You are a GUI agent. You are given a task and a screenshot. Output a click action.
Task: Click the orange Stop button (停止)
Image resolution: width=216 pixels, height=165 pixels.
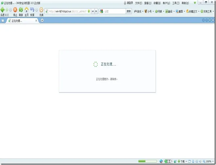point(15,10)
